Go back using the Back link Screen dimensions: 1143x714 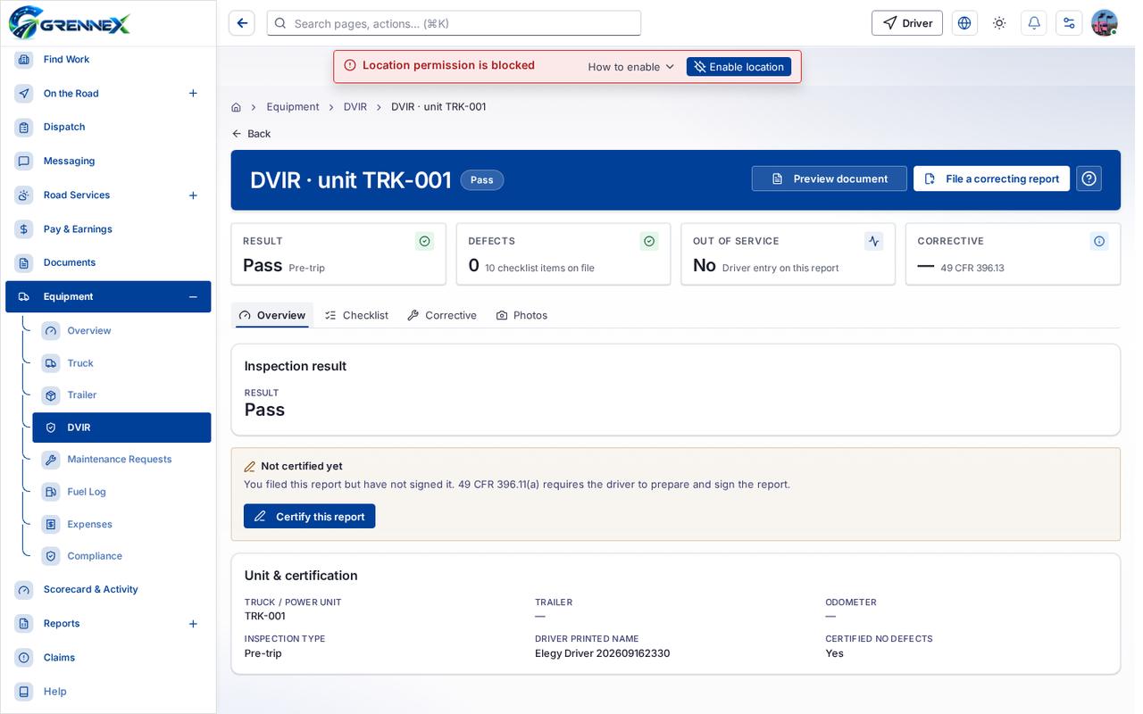[251, 134]
